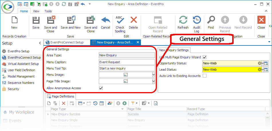272x131 pixels.
Task: Click the Menu Caption input field
Action: (127, 62)
